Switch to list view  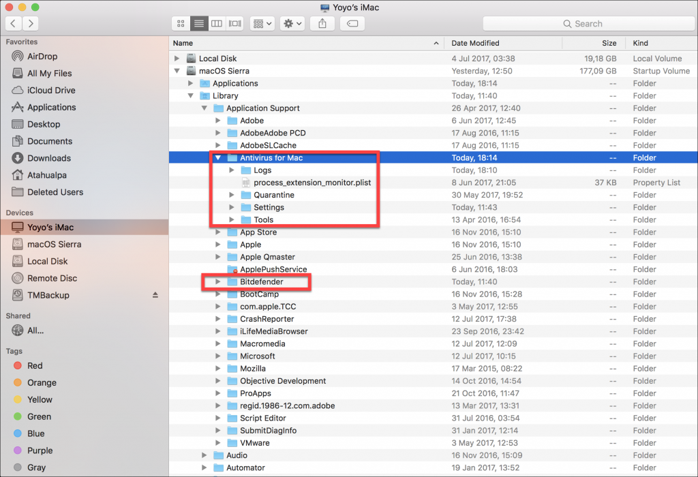click(x=199, y=24)
